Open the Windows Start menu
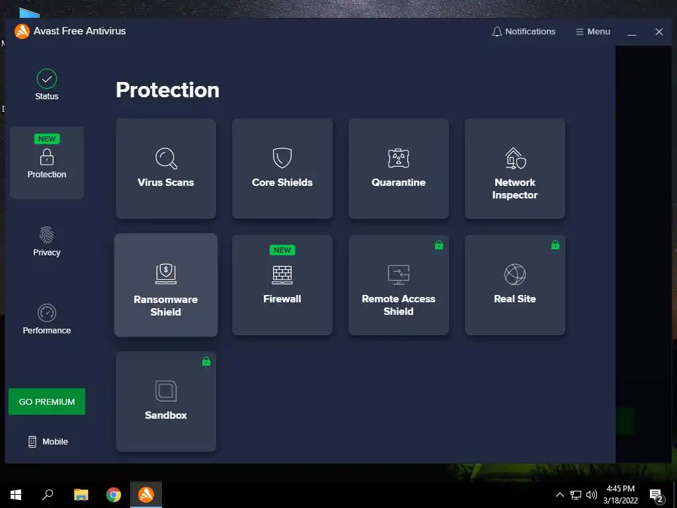The image size is (677, 508). pyautogui.click(x=16, y=495)
